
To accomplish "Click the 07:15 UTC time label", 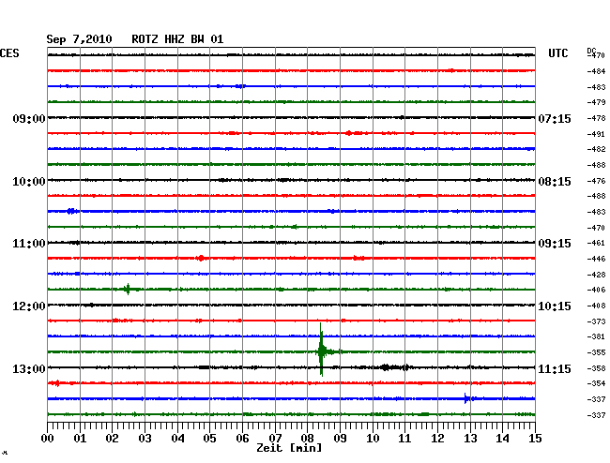I will click(555, 118).
